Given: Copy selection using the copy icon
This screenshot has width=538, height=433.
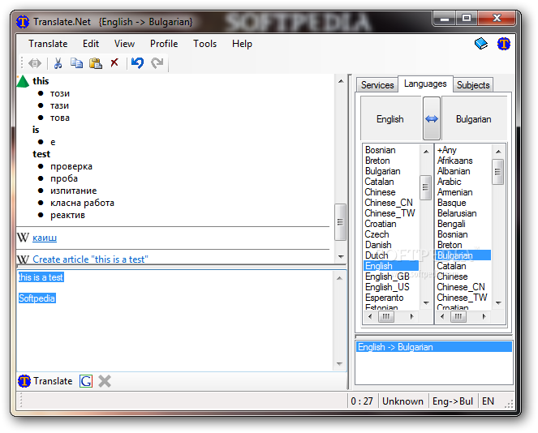Looking at the screenshot, I should (x=76, y=63).
